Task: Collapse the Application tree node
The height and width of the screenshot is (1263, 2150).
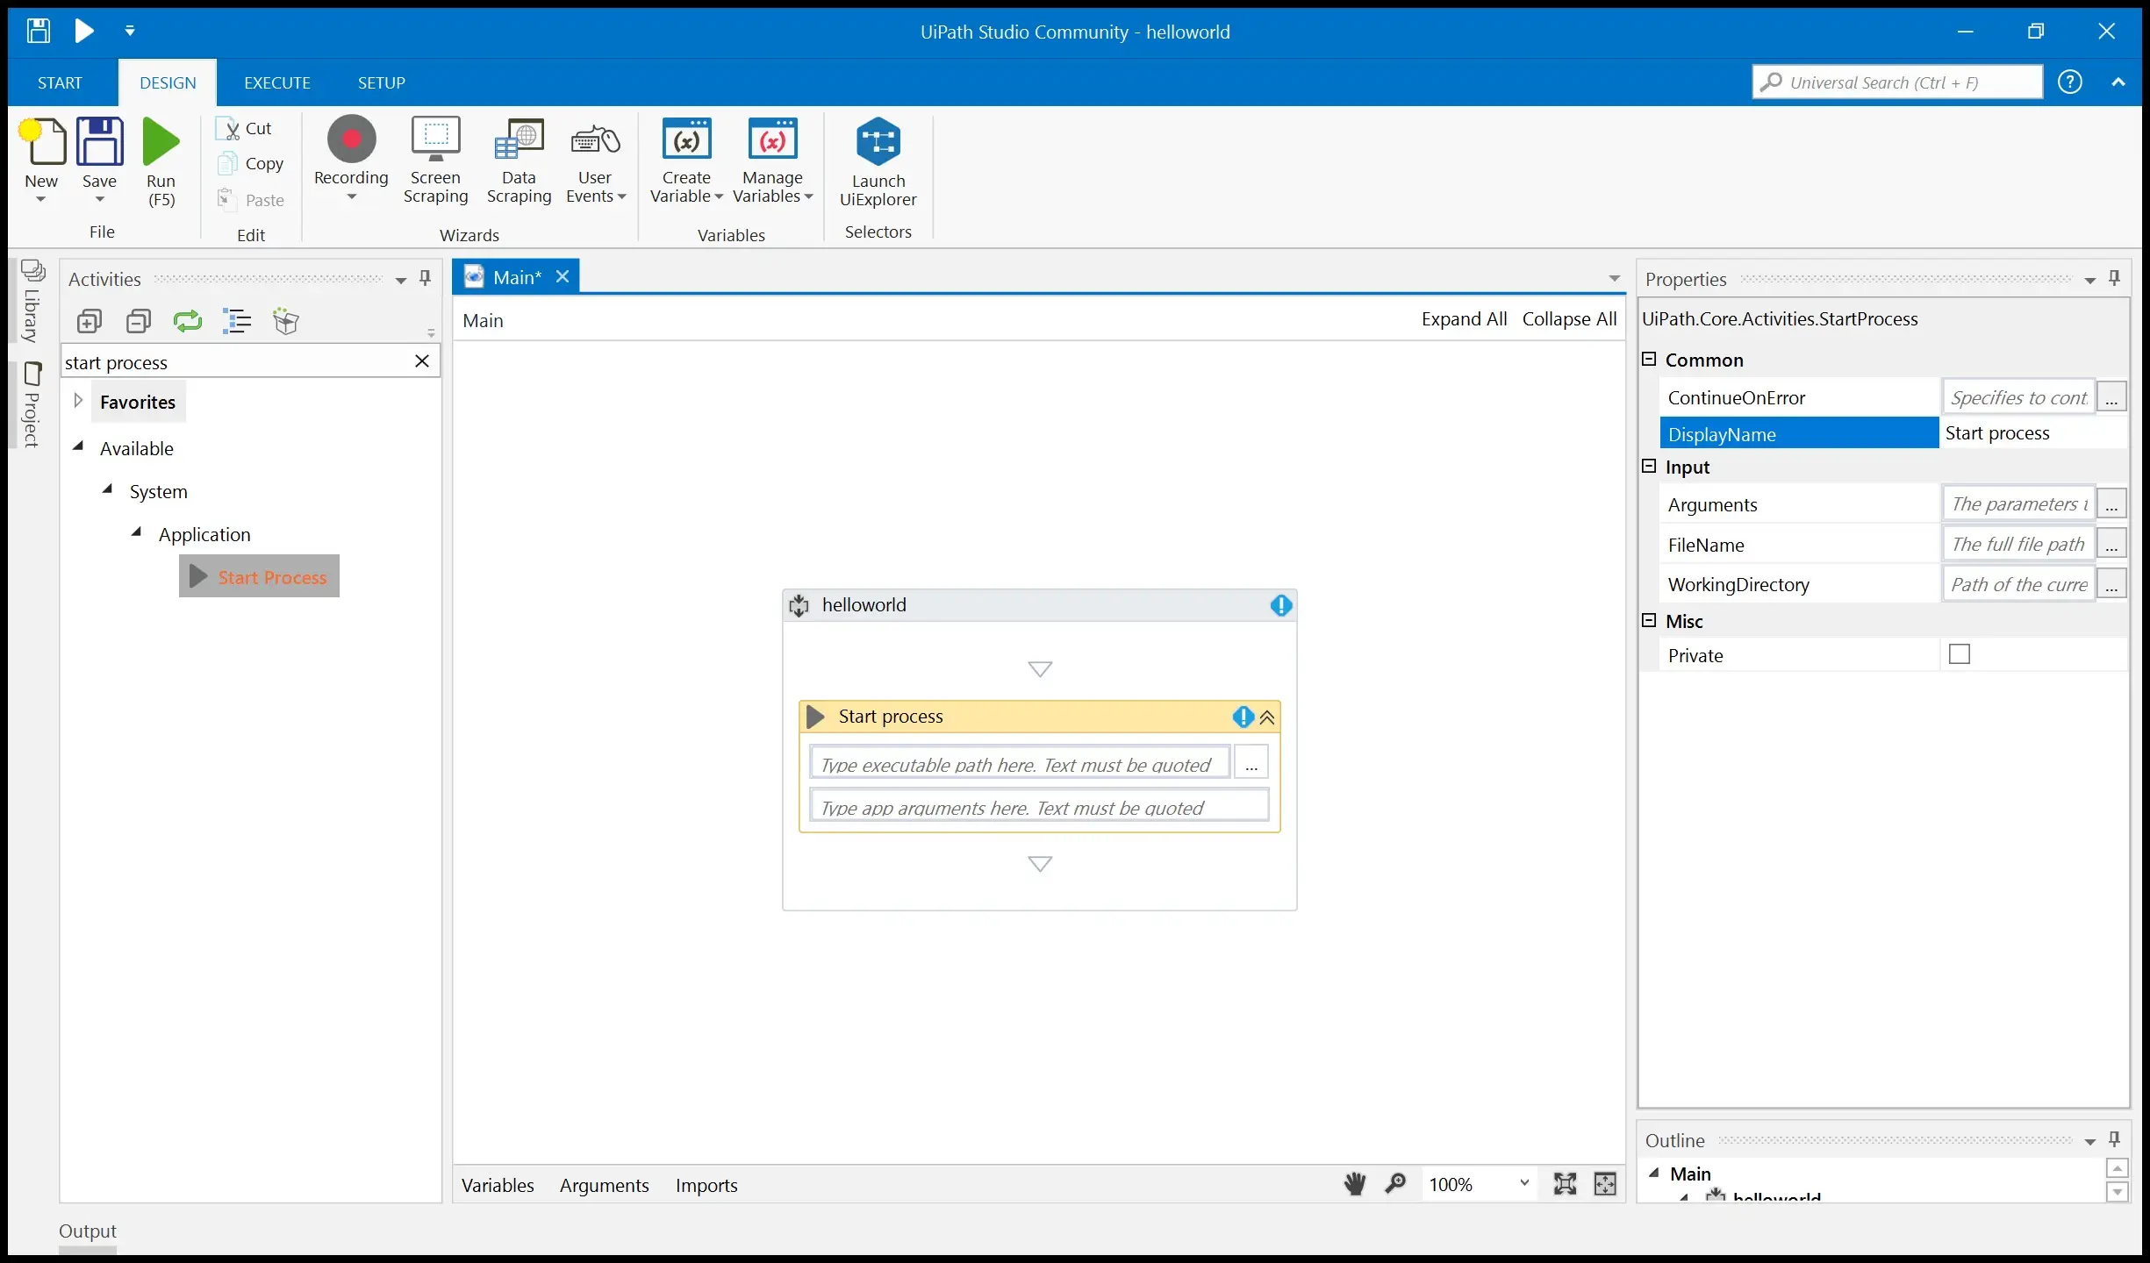Action: [x=136, y=532]
